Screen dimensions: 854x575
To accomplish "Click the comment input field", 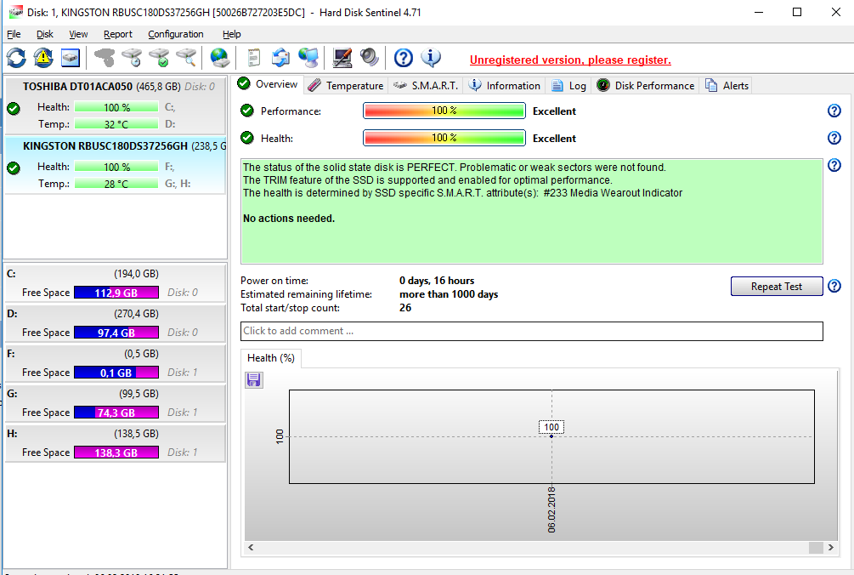I will (531, 331).
